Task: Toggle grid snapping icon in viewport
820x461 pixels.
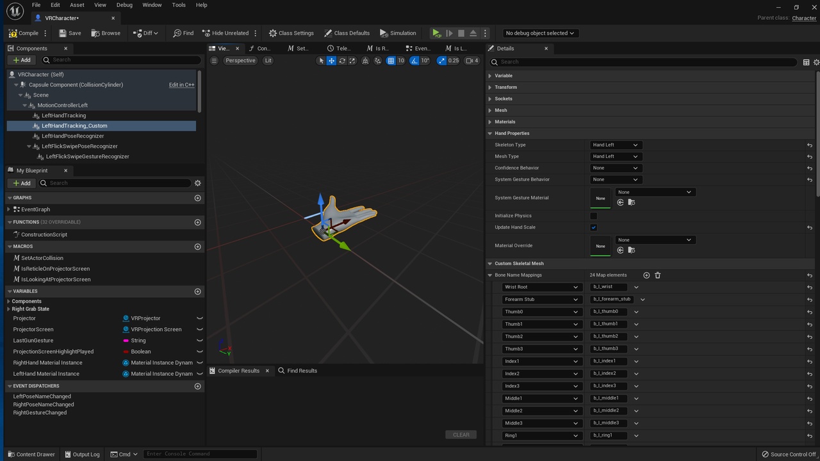Action: (x=391, y=61)
